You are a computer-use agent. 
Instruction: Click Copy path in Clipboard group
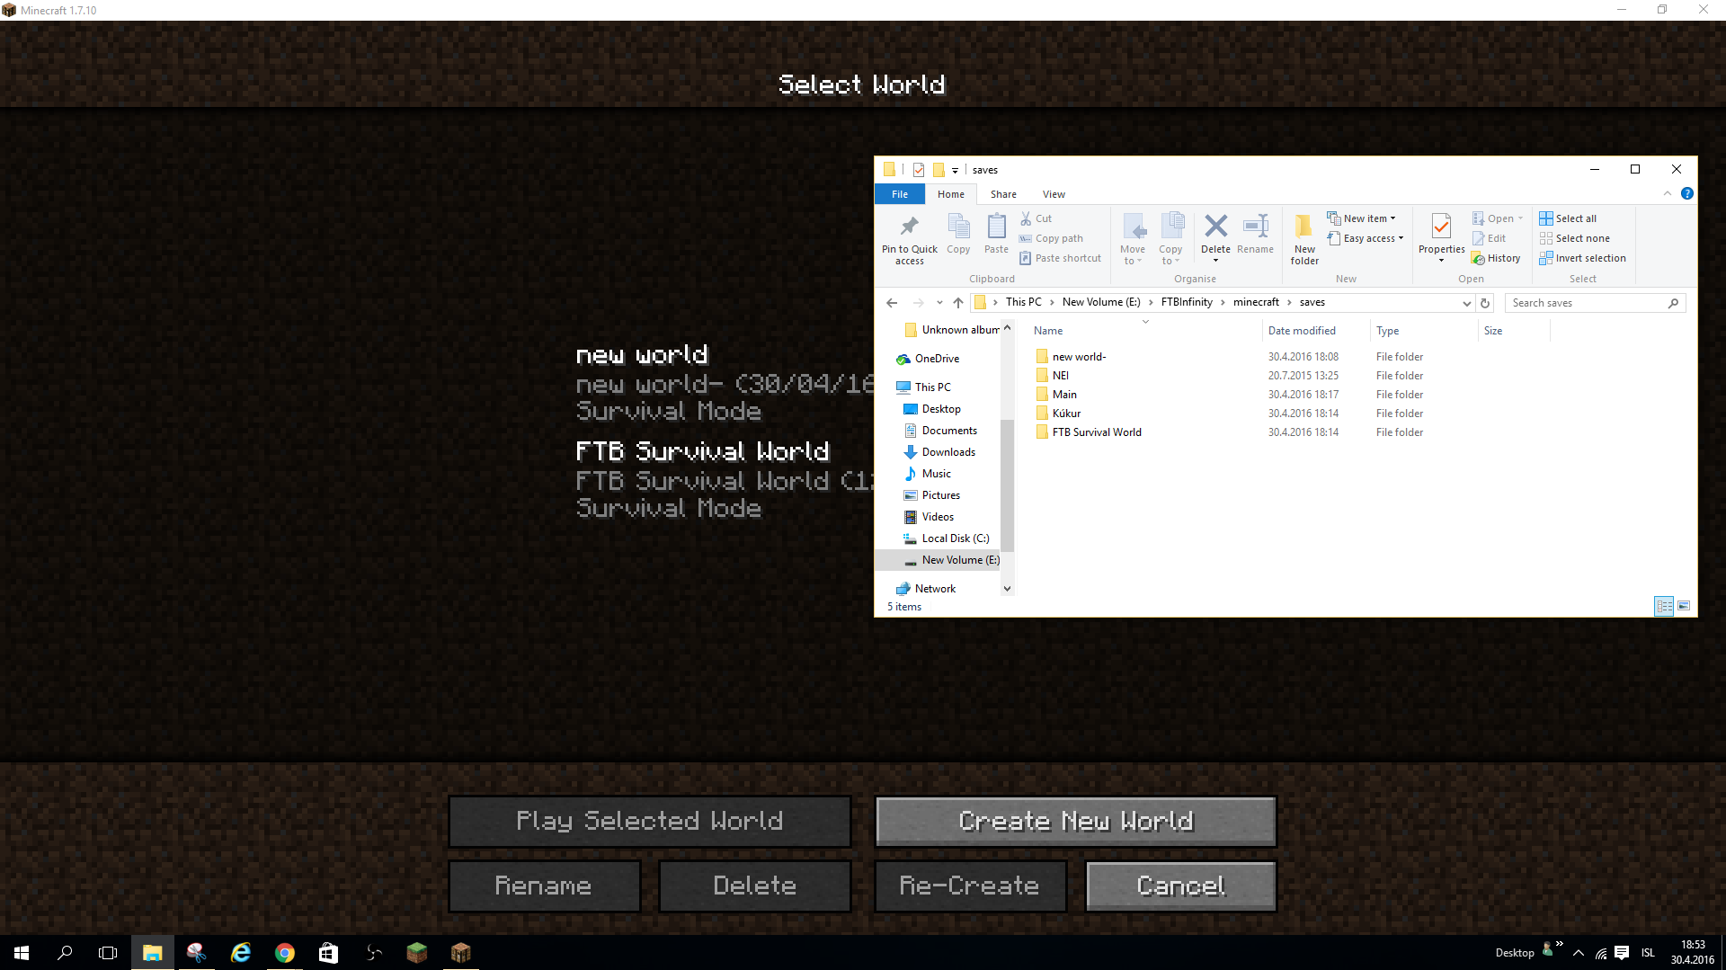[x=1051, y=238]
